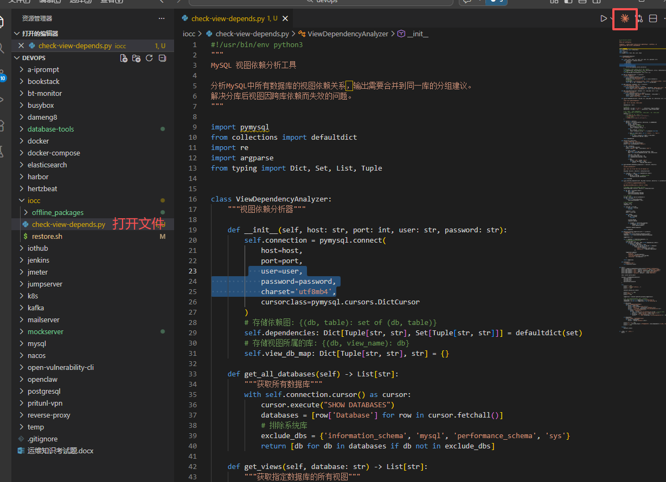666x482 pixels.
Task: Create a new folder in the DEVOPS explorer header
Action: (137, 58)
